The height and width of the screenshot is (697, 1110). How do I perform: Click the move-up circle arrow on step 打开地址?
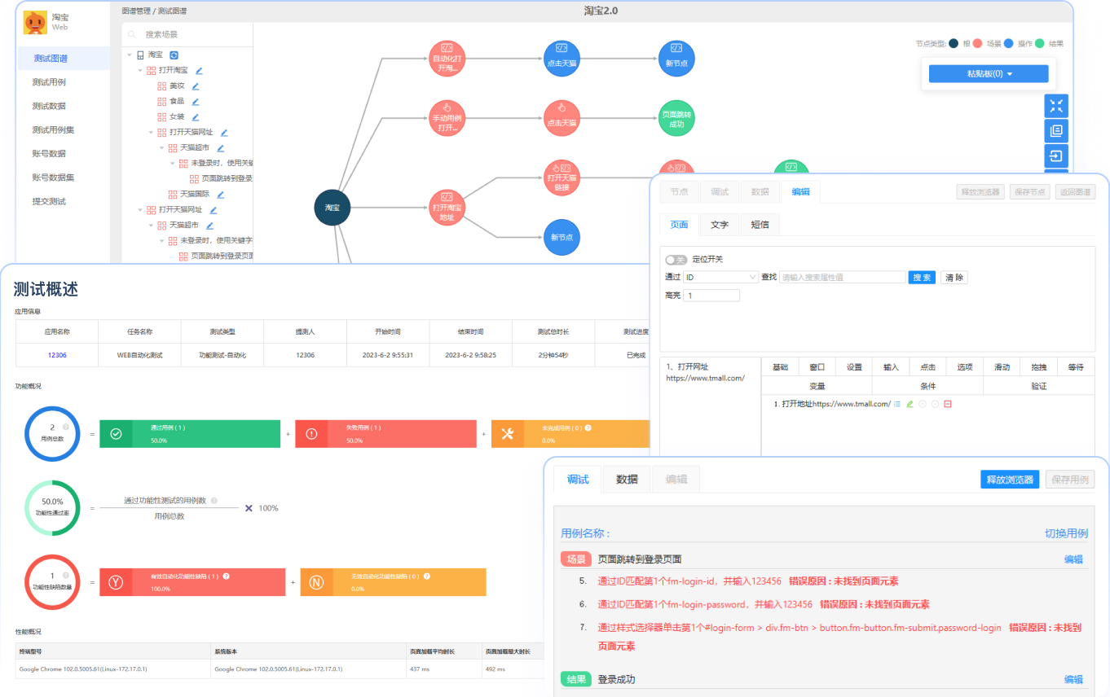click(923, 404)
